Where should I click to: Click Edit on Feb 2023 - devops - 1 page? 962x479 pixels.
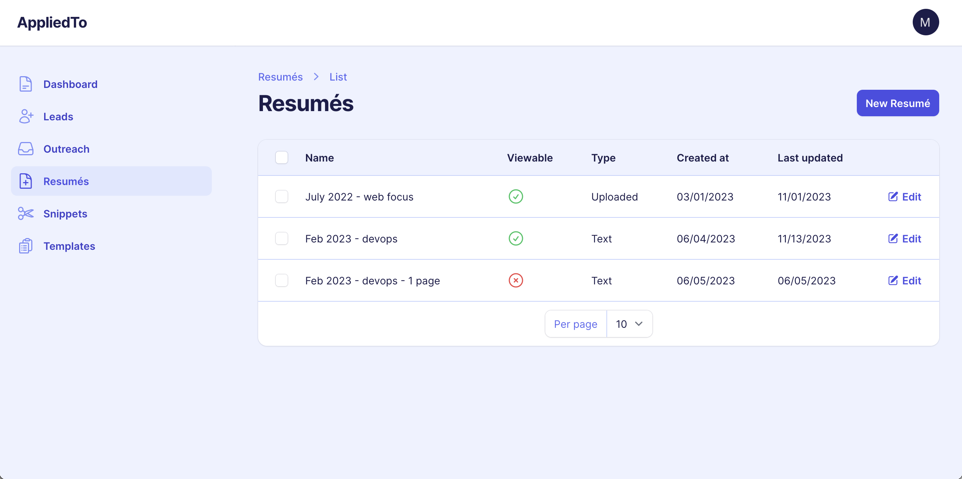click(905, 280)
